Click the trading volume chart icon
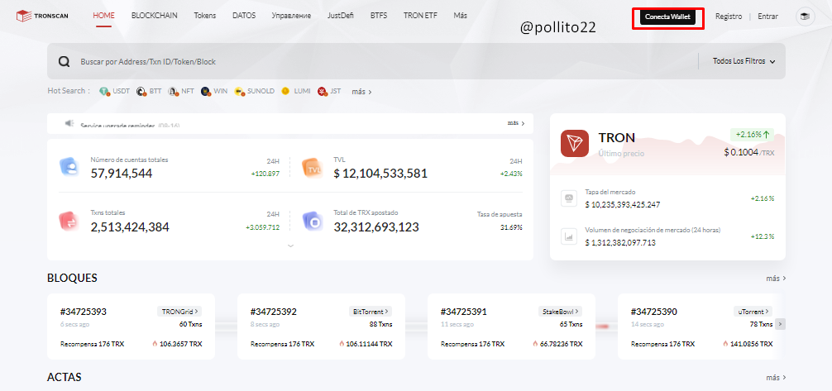832x391 pixels. pyautogui.click(x=569, y=236)
